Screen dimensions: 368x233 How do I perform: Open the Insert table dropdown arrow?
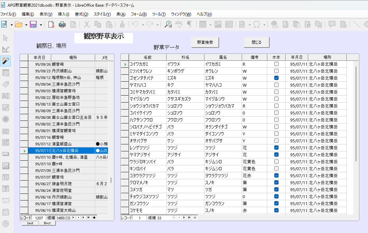210,25
